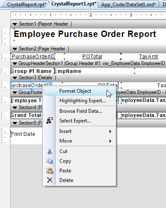The width and height of the screenshot is (166, 208).
Task: Switch to App_Code/DataSet1.xsd tab
Action: [x=128, y=5]
